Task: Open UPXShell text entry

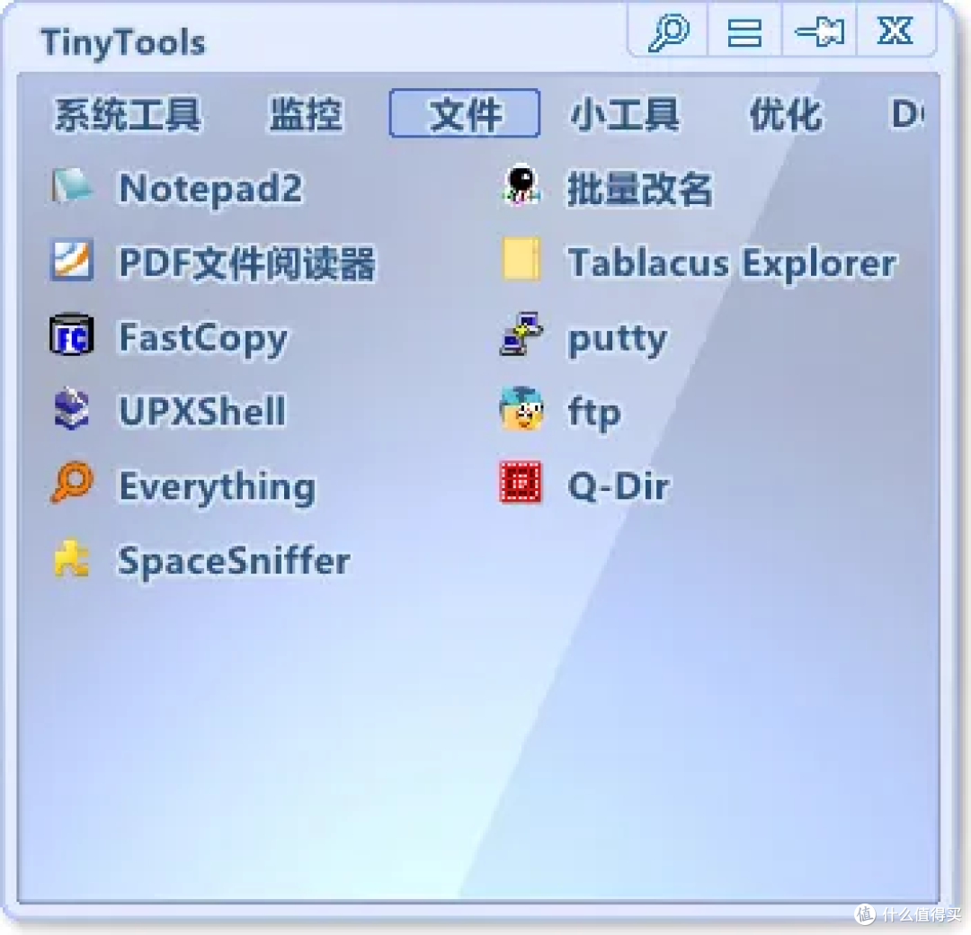Action: [x=202, y=411]
